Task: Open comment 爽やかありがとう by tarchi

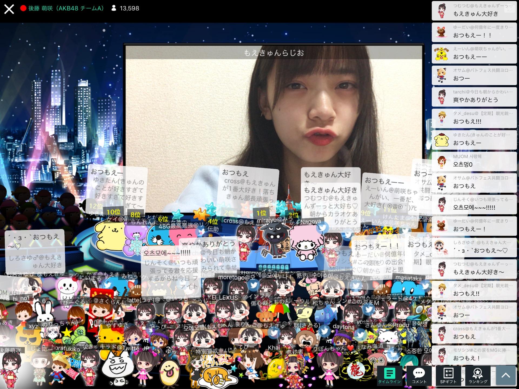Action: pyautogui.click(x=474, y=97)
